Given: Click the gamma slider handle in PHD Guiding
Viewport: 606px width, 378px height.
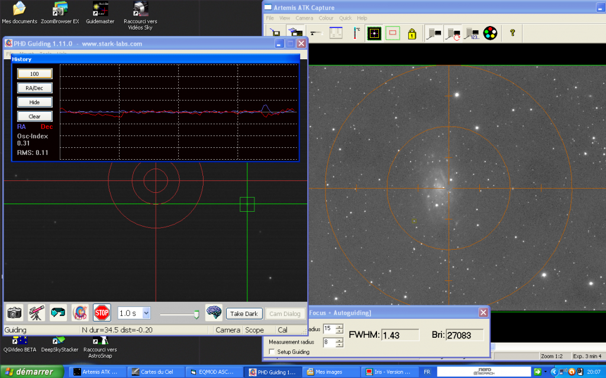Looking at the screenshot, I should 196,314.
